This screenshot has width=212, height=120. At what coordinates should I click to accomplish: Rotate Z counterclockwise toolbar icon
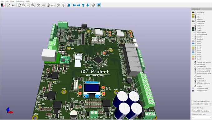(63, 5)
